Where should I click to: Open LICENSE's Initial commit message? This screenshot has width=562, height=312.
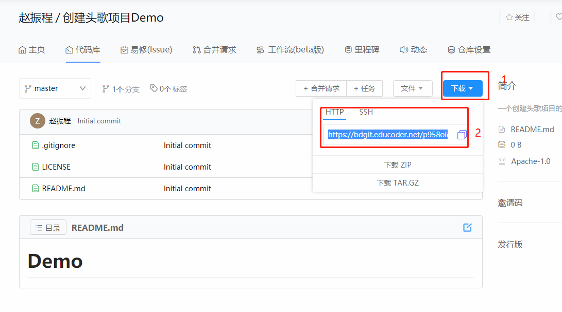pyautogui.click(x=187, y=167)
